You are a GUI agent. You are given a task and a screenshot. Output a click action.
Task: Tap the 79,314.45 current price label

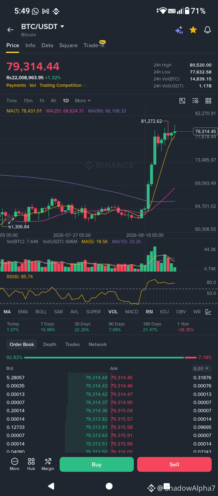coord(206,131)
